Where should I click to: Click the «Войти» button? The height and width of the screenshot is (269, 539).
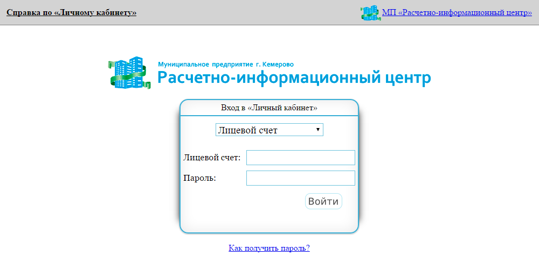pos(323,201)
